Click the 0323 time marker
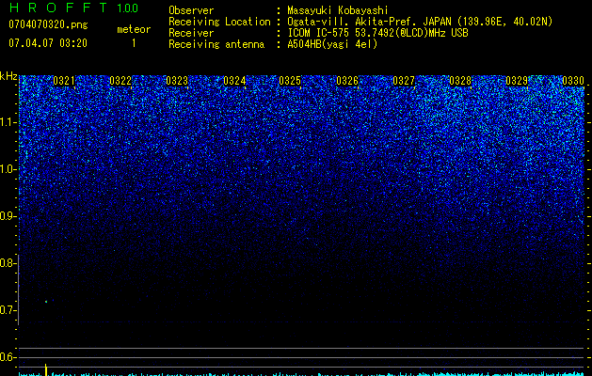This screenshot has height=376, width=592. tap(177, 81)
